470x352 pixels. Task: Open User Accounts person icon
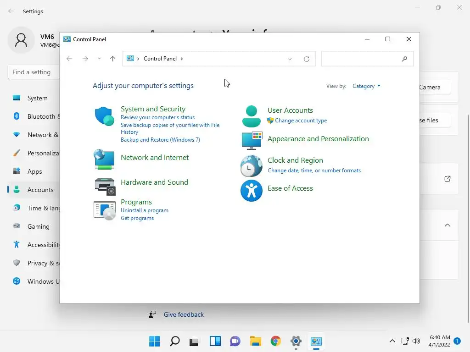pyautogui.click(x=251, y=116)
